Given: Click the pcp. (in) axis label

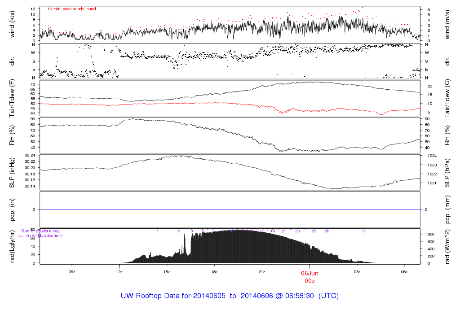Looking at the screenshot, I should (12, 209).
